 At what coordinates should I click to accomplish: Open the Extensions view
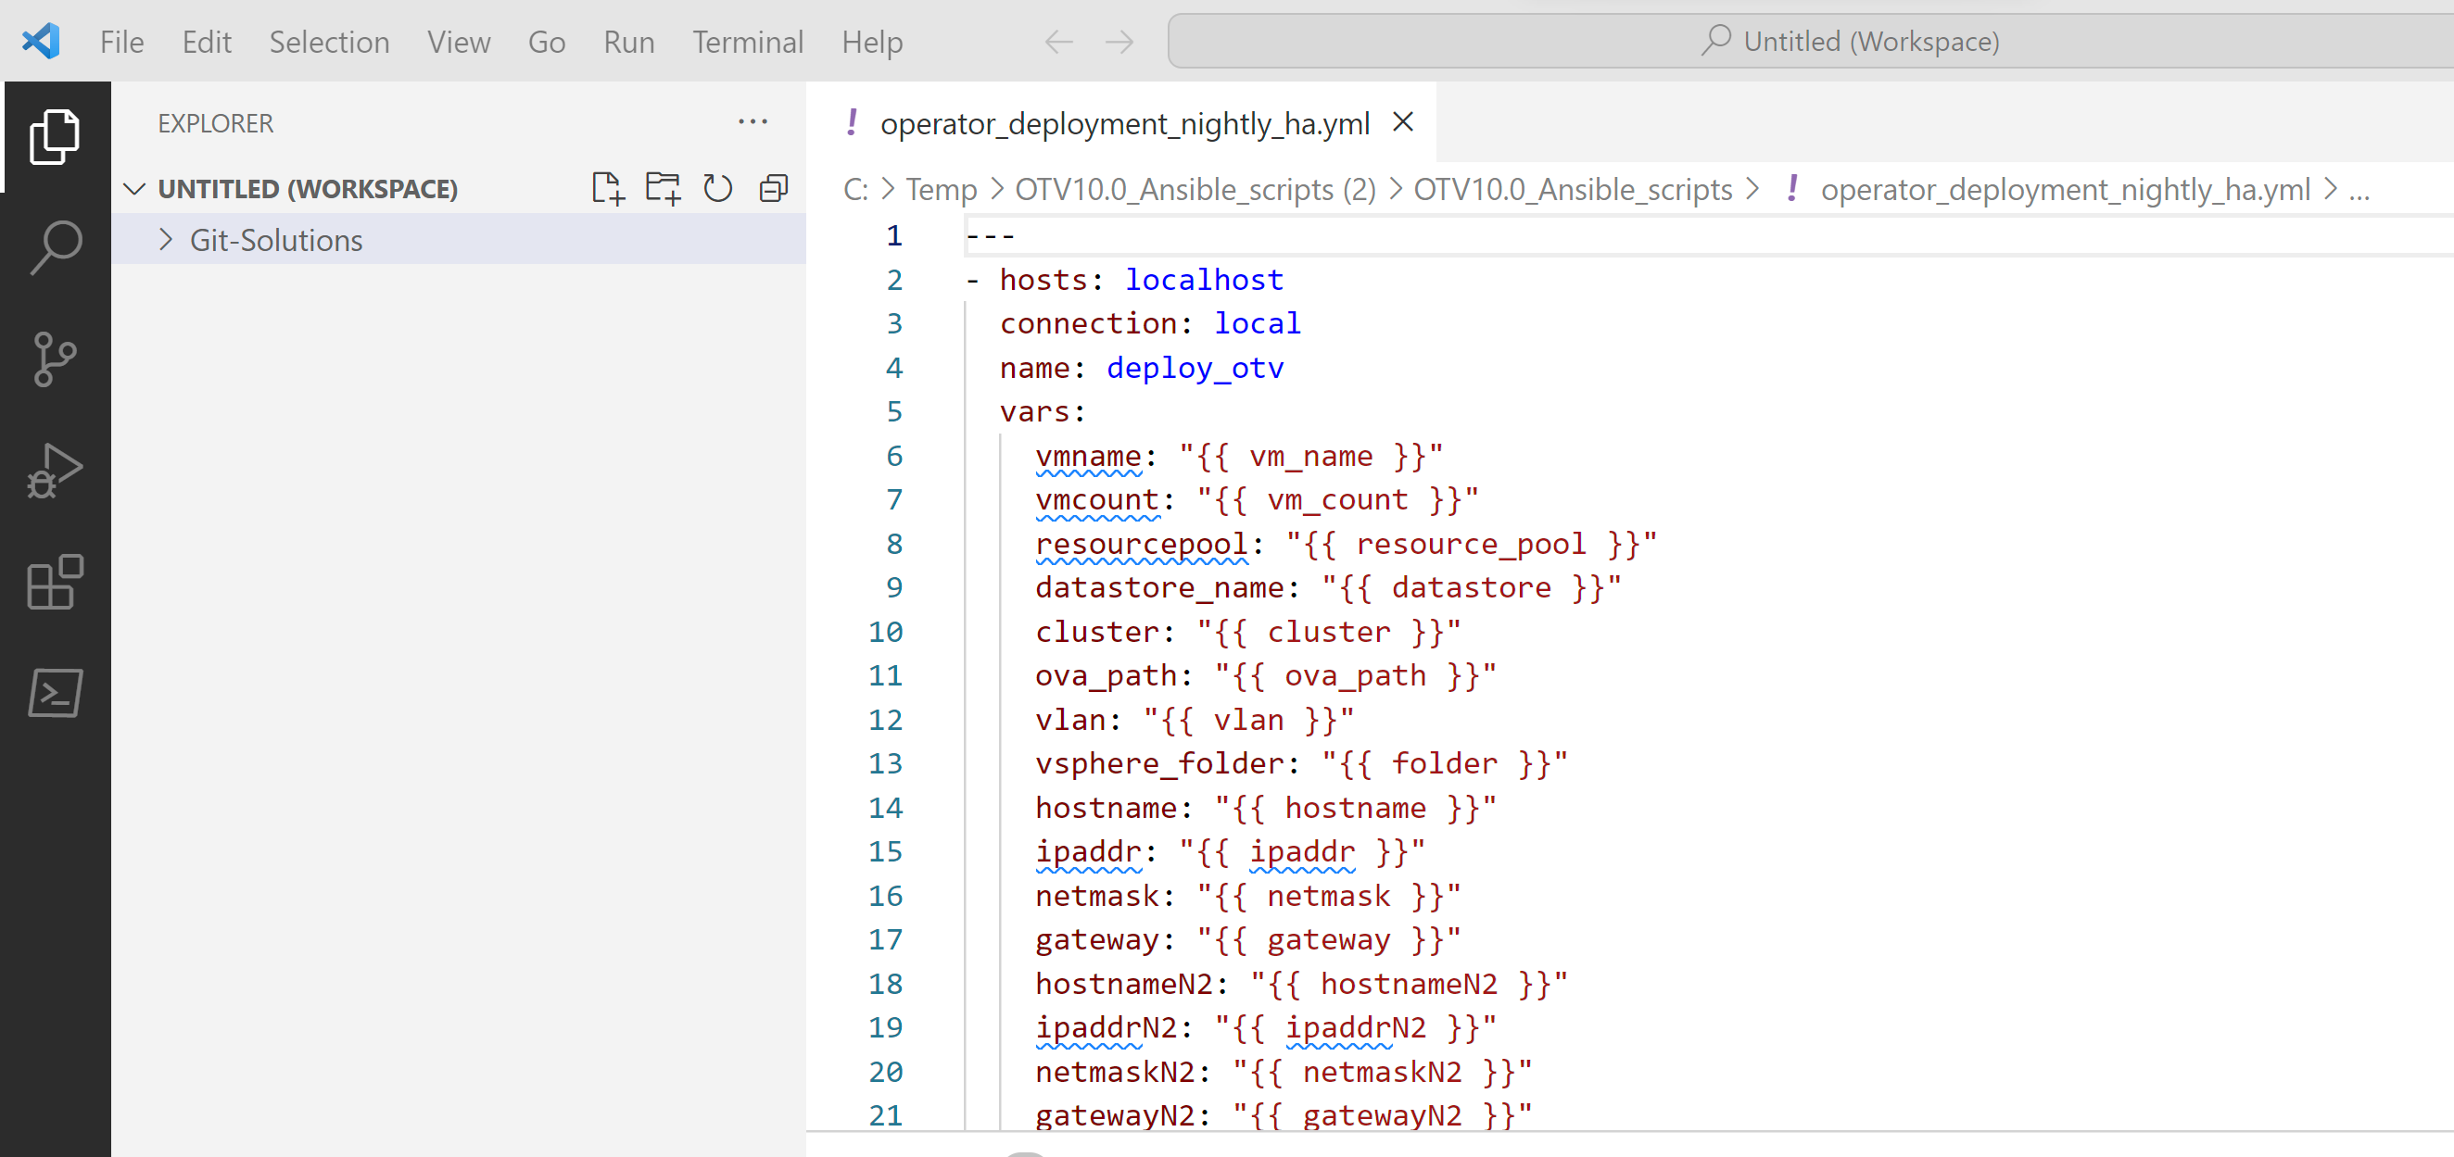(56, 582)
